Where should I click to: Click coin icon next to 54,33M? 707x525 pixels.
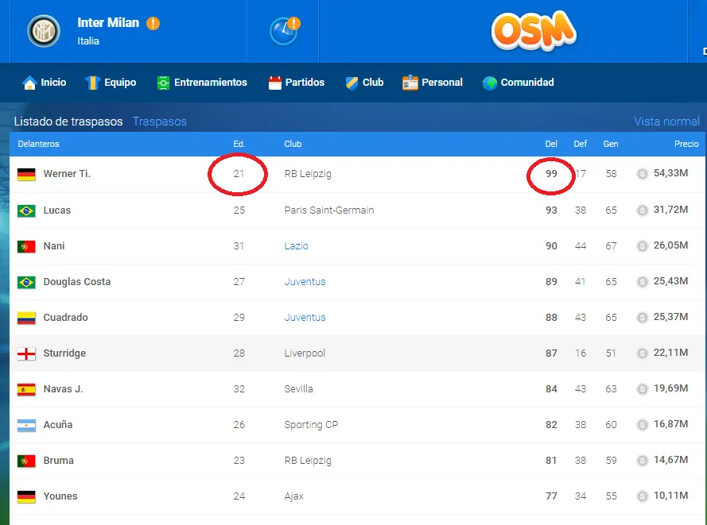(642, 174)
